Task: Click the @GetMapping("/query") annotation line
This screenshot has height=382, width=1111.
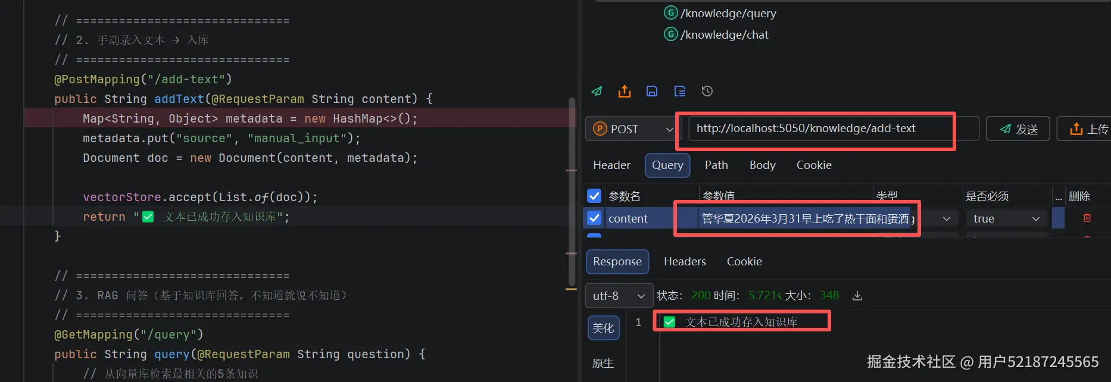Action: point(129,334)
